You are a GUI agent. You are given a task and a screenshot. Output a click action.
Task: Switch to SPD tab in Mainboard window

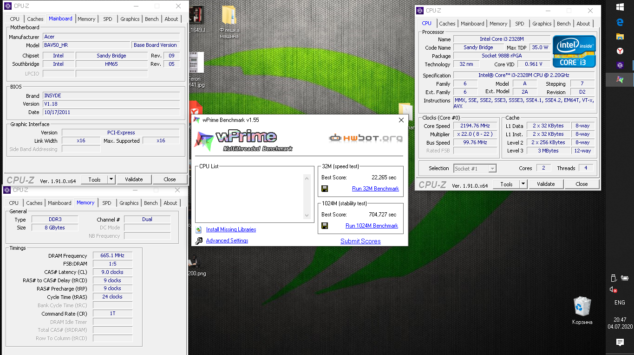108,19
